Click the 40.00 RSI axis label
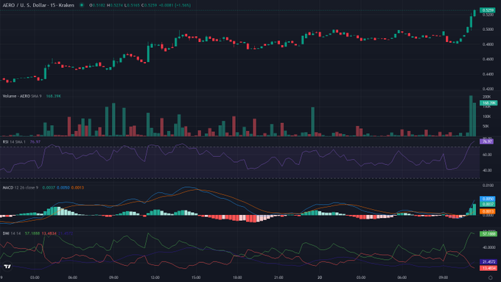501x282 pixels. [487, 171]
